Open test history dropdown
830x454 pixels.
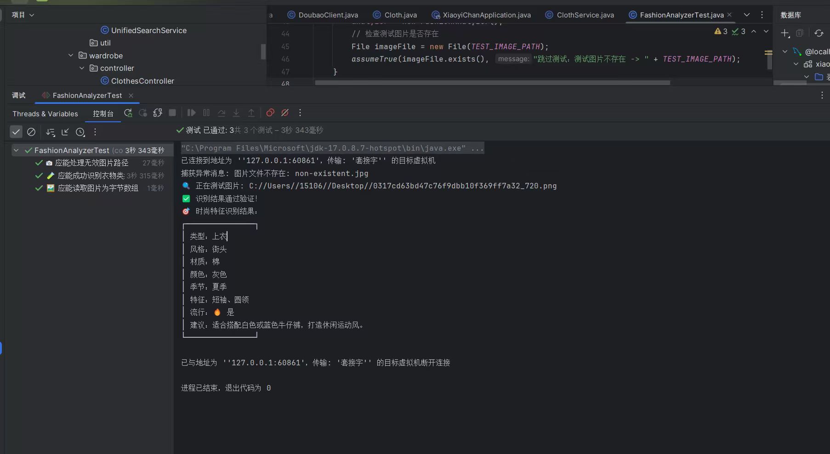(80, 132)
